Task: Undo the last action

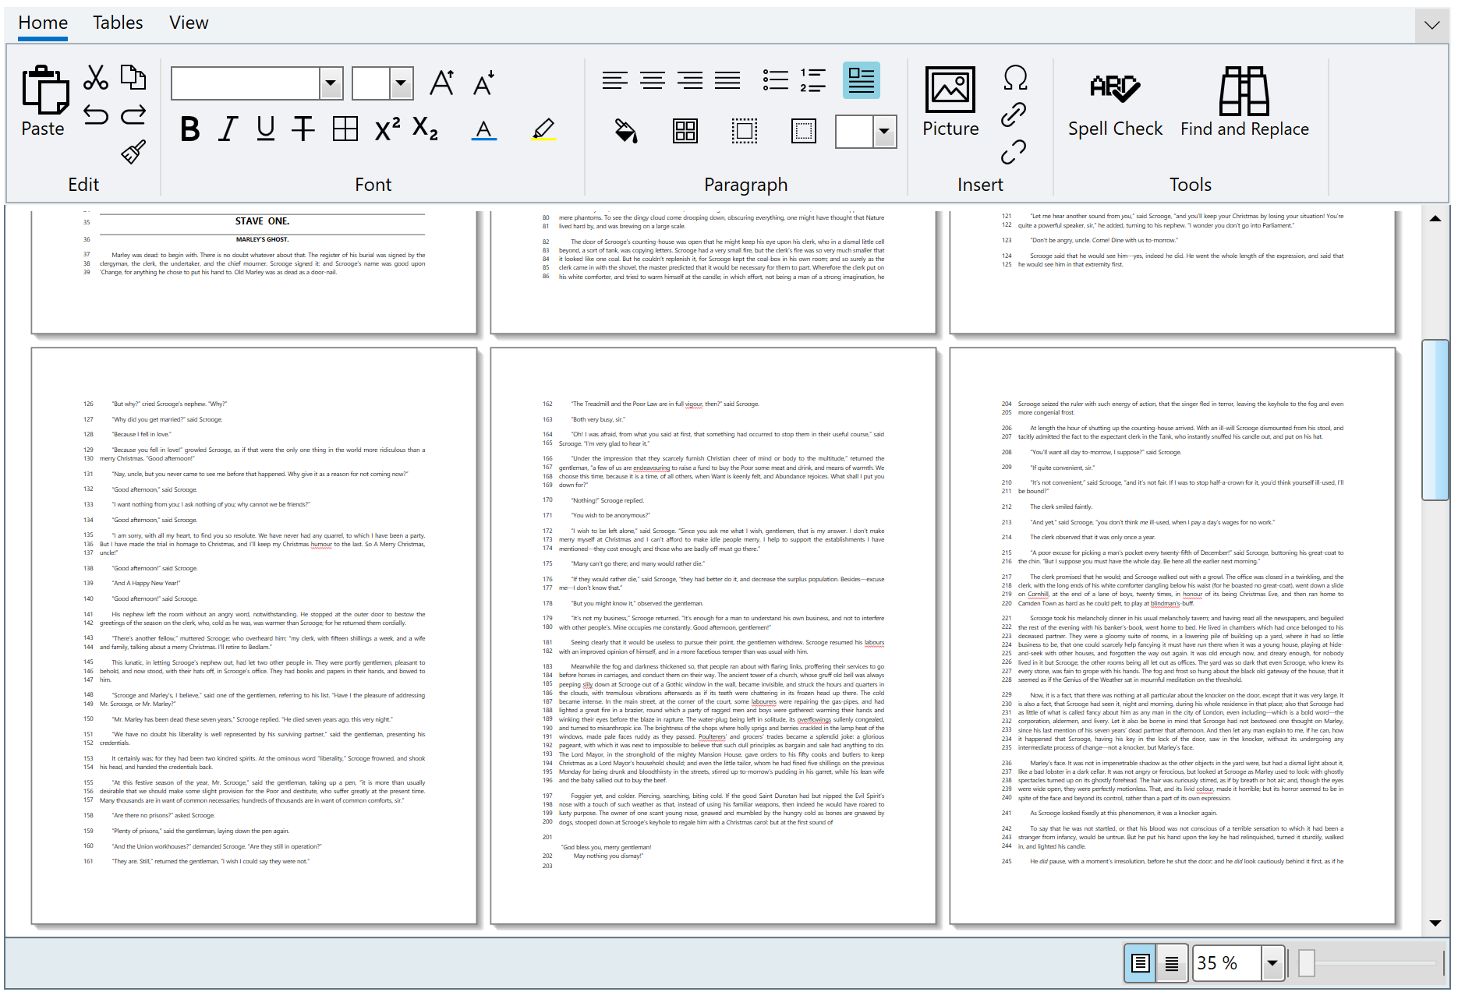Action: click(x=95, y=115)
